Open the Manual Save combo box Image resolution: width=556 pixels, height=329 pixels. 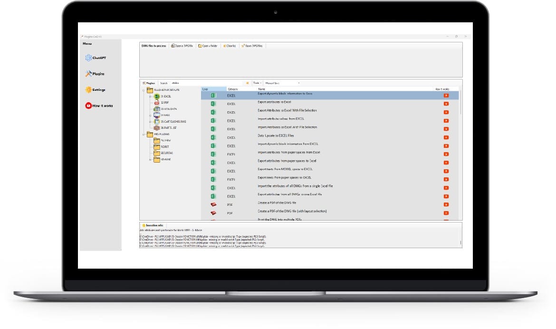tap(282, 83)
